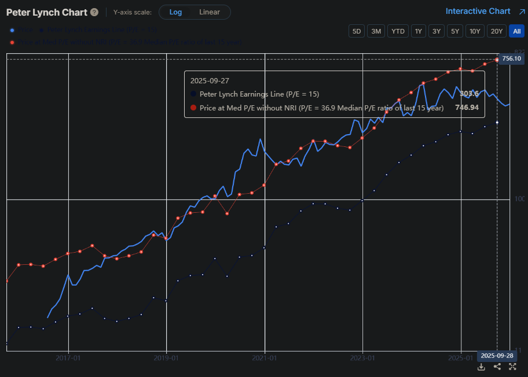Image resolution: width=528 pixels, height=377 pixels.
Task: Download the chart image
Action: (481, 367)
